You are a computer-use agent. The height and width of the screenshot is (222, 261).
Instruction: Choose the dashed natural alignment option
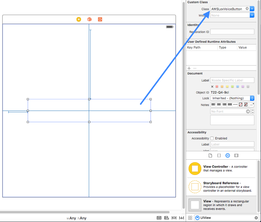coord(235,105)
